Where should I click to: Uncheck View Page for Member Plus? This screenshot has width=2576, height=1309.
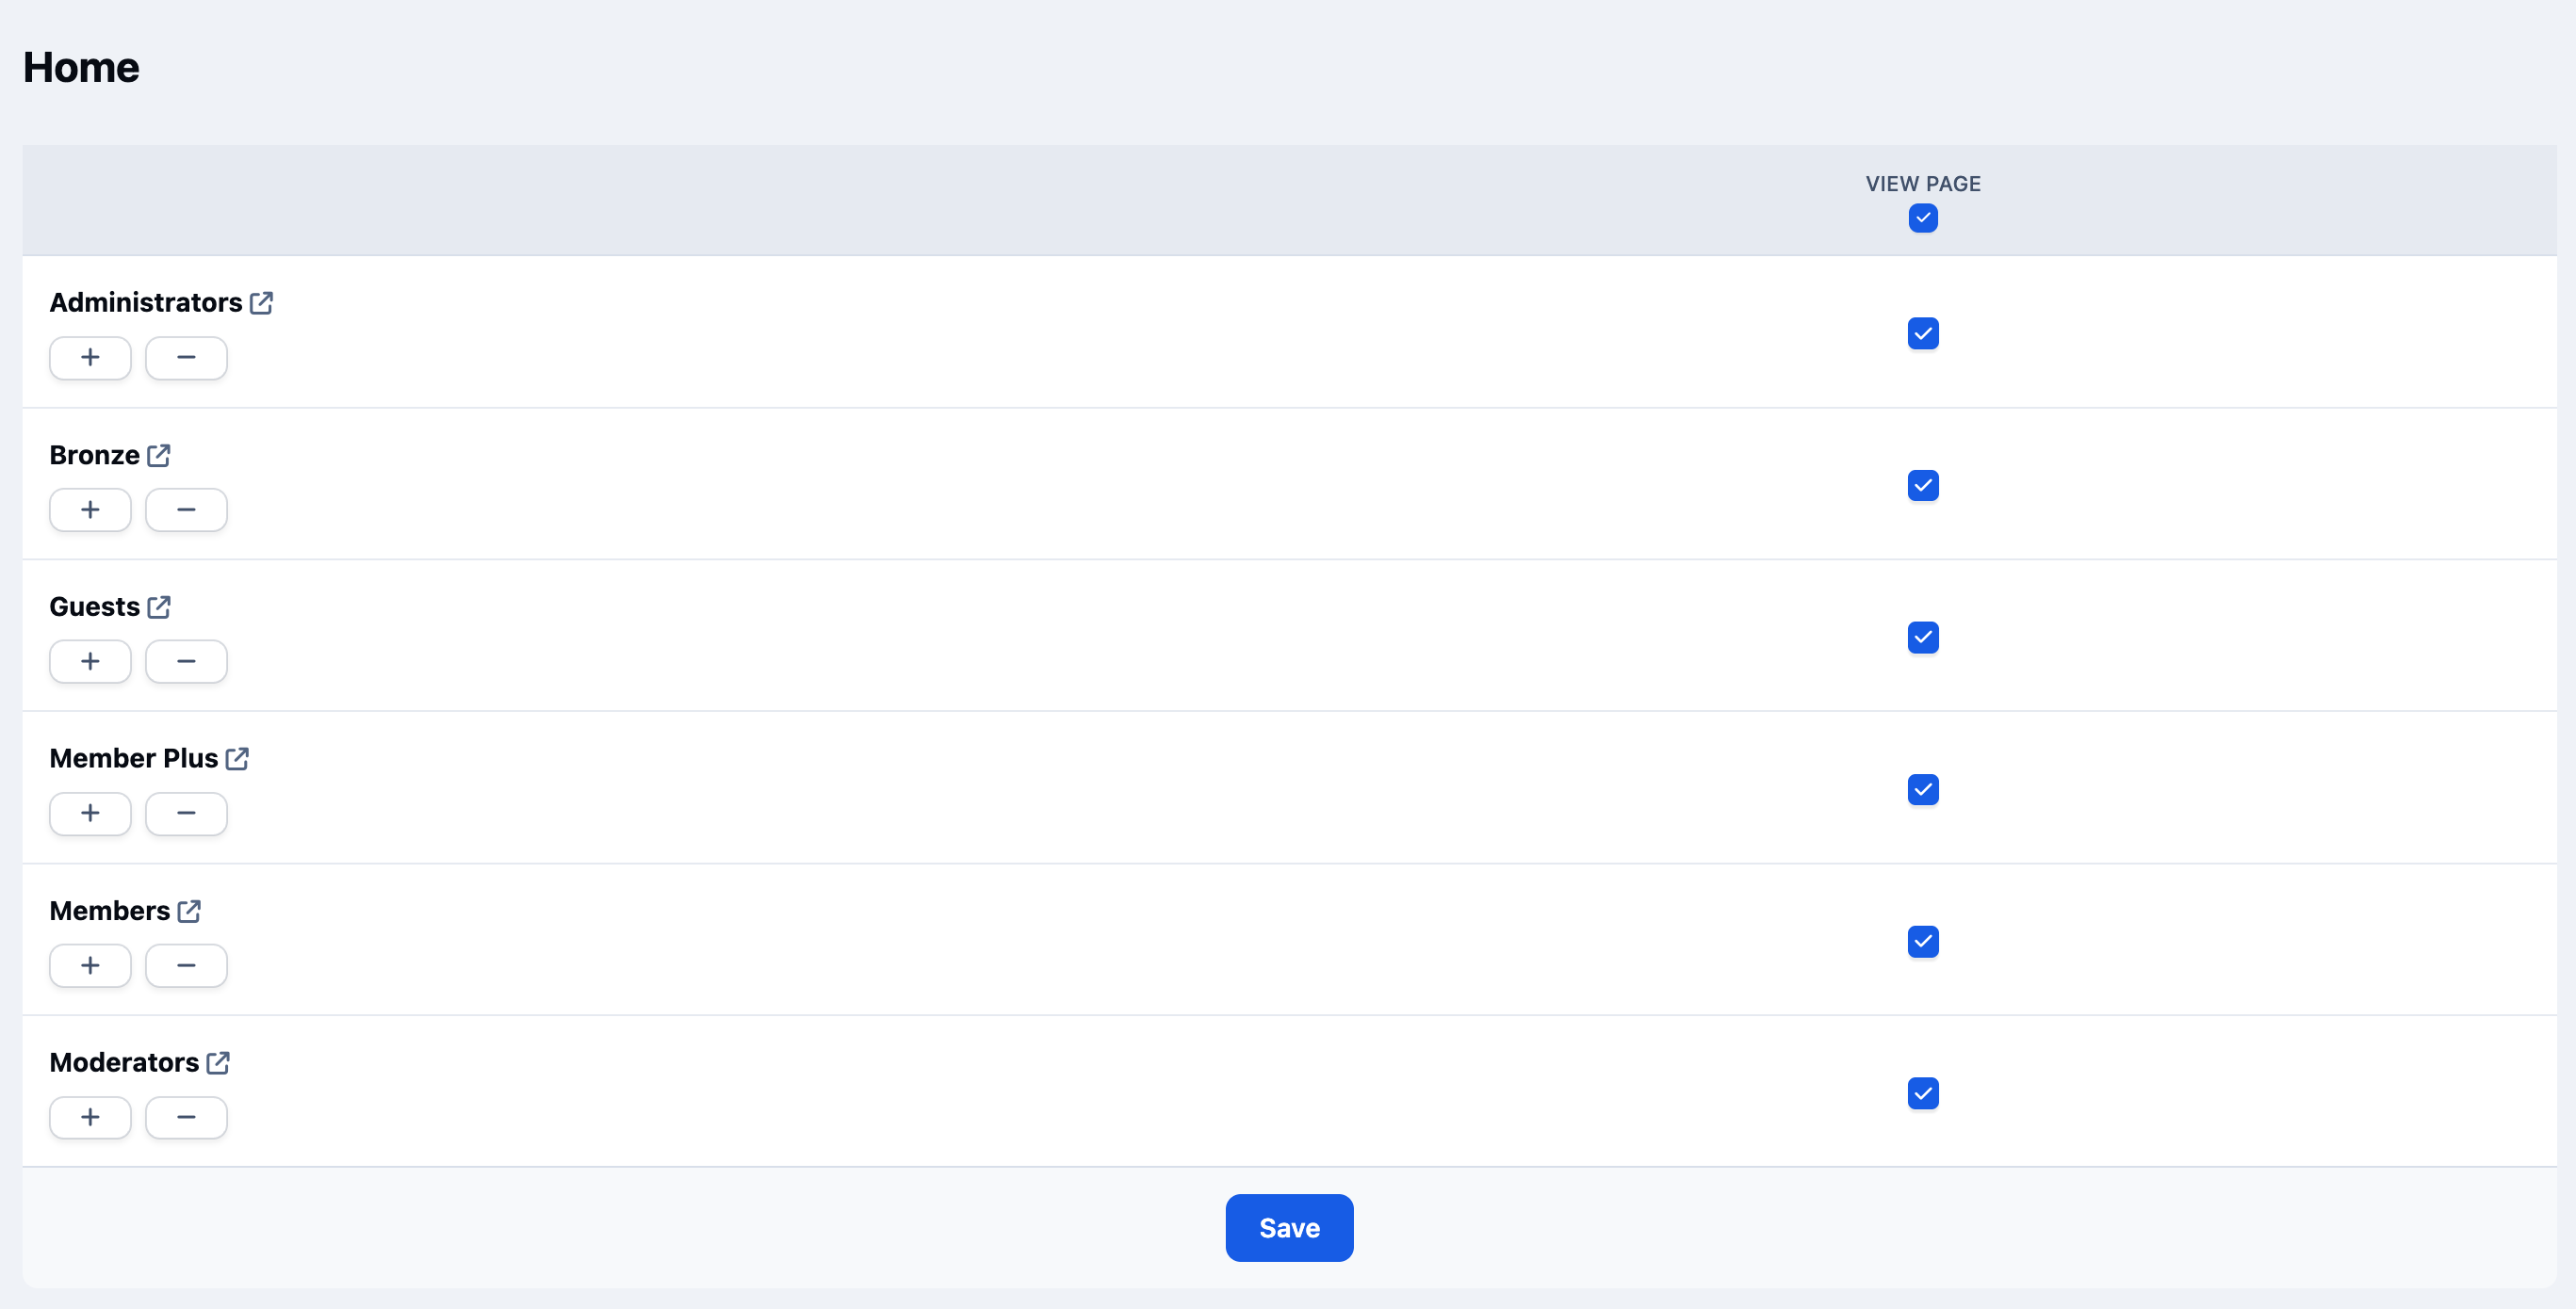point(1923,789)
